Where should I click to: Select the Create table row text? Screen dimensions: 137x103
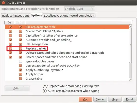34,79
